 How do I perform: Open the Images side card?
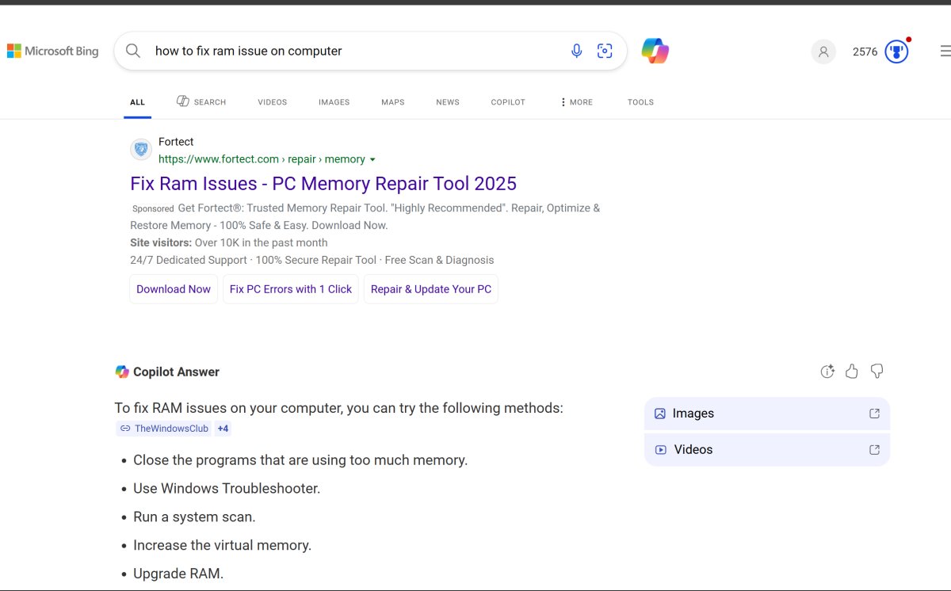(767, 414)
